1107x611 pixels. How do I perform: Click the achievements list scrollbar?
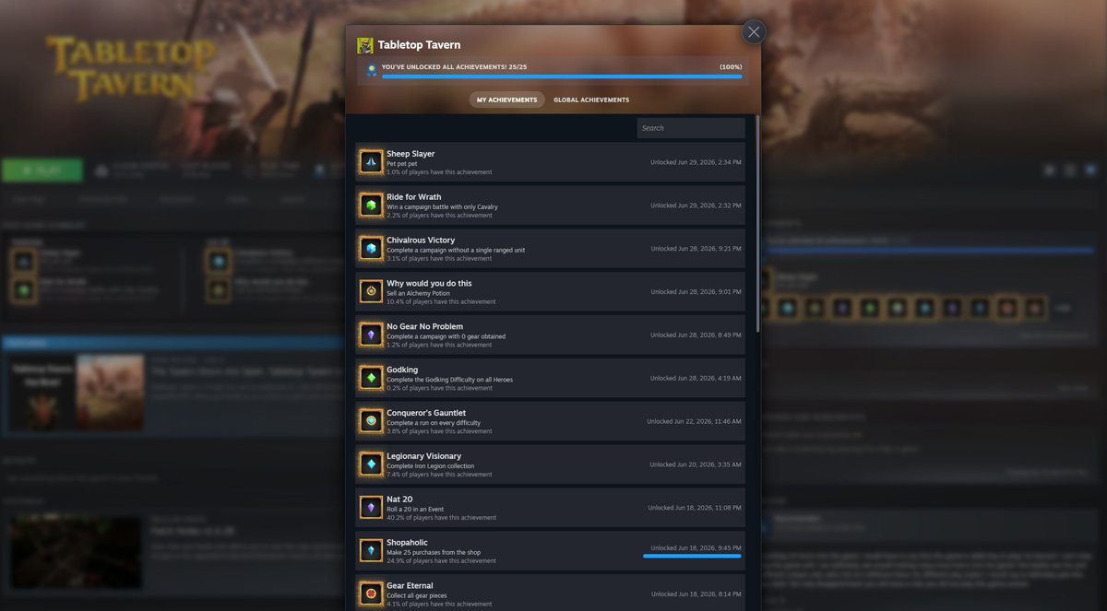[758, 223]
